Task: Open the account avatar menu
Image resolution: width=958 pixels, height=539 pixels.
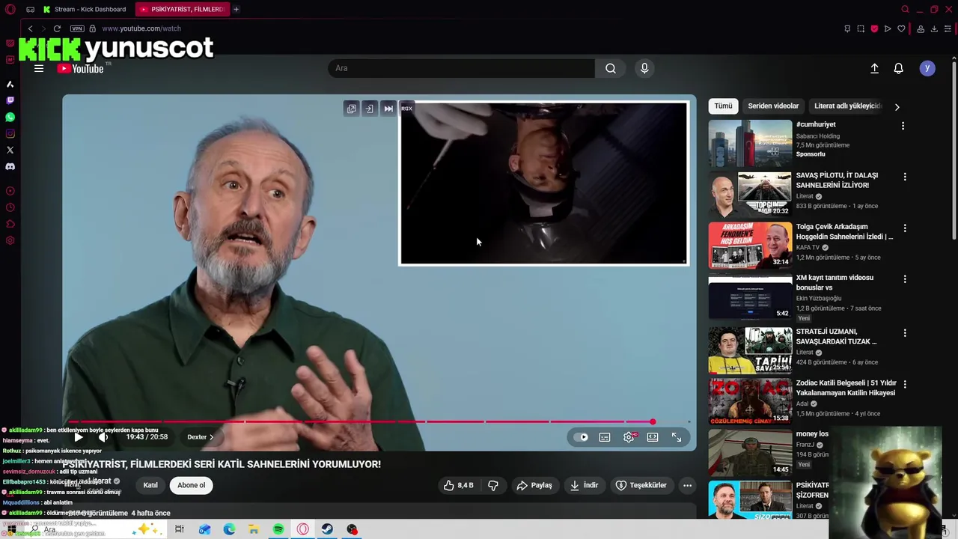Action: pyautogui.click(x=927, y=68)
